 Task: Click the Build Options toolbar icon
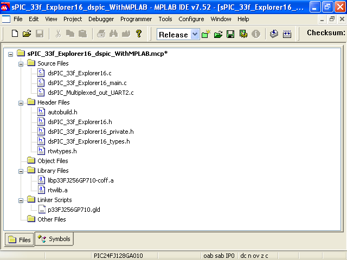click(243, 34)
